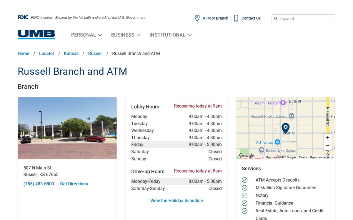This screenshot has width=353, height=220.
Task: Click the Saturday lobby hours row
Action: click(x=176, y=152)
